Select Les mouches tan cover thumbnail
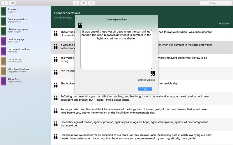This screenshot has width=233, height=145. (3, 61)
